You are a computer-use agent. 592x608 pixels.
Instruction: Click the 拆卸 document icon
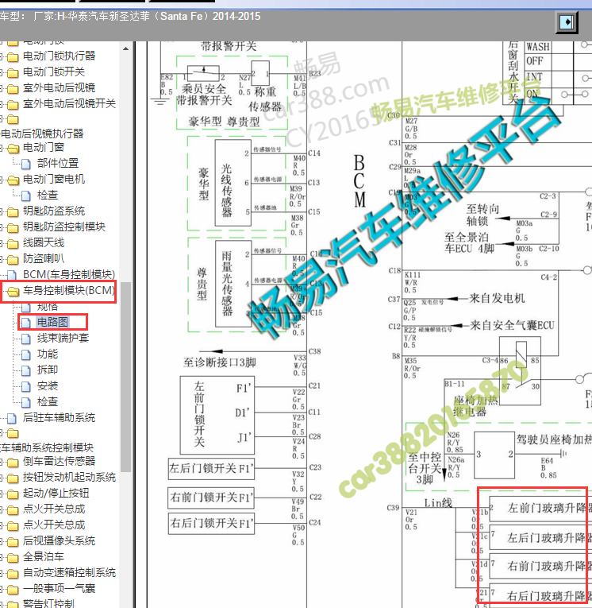tap(26, 370)
